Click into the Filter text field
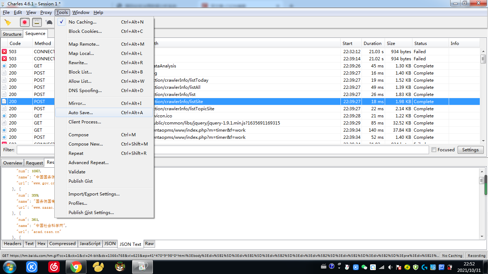This screenshot has width=488, height=274. [x=223, y=150]
